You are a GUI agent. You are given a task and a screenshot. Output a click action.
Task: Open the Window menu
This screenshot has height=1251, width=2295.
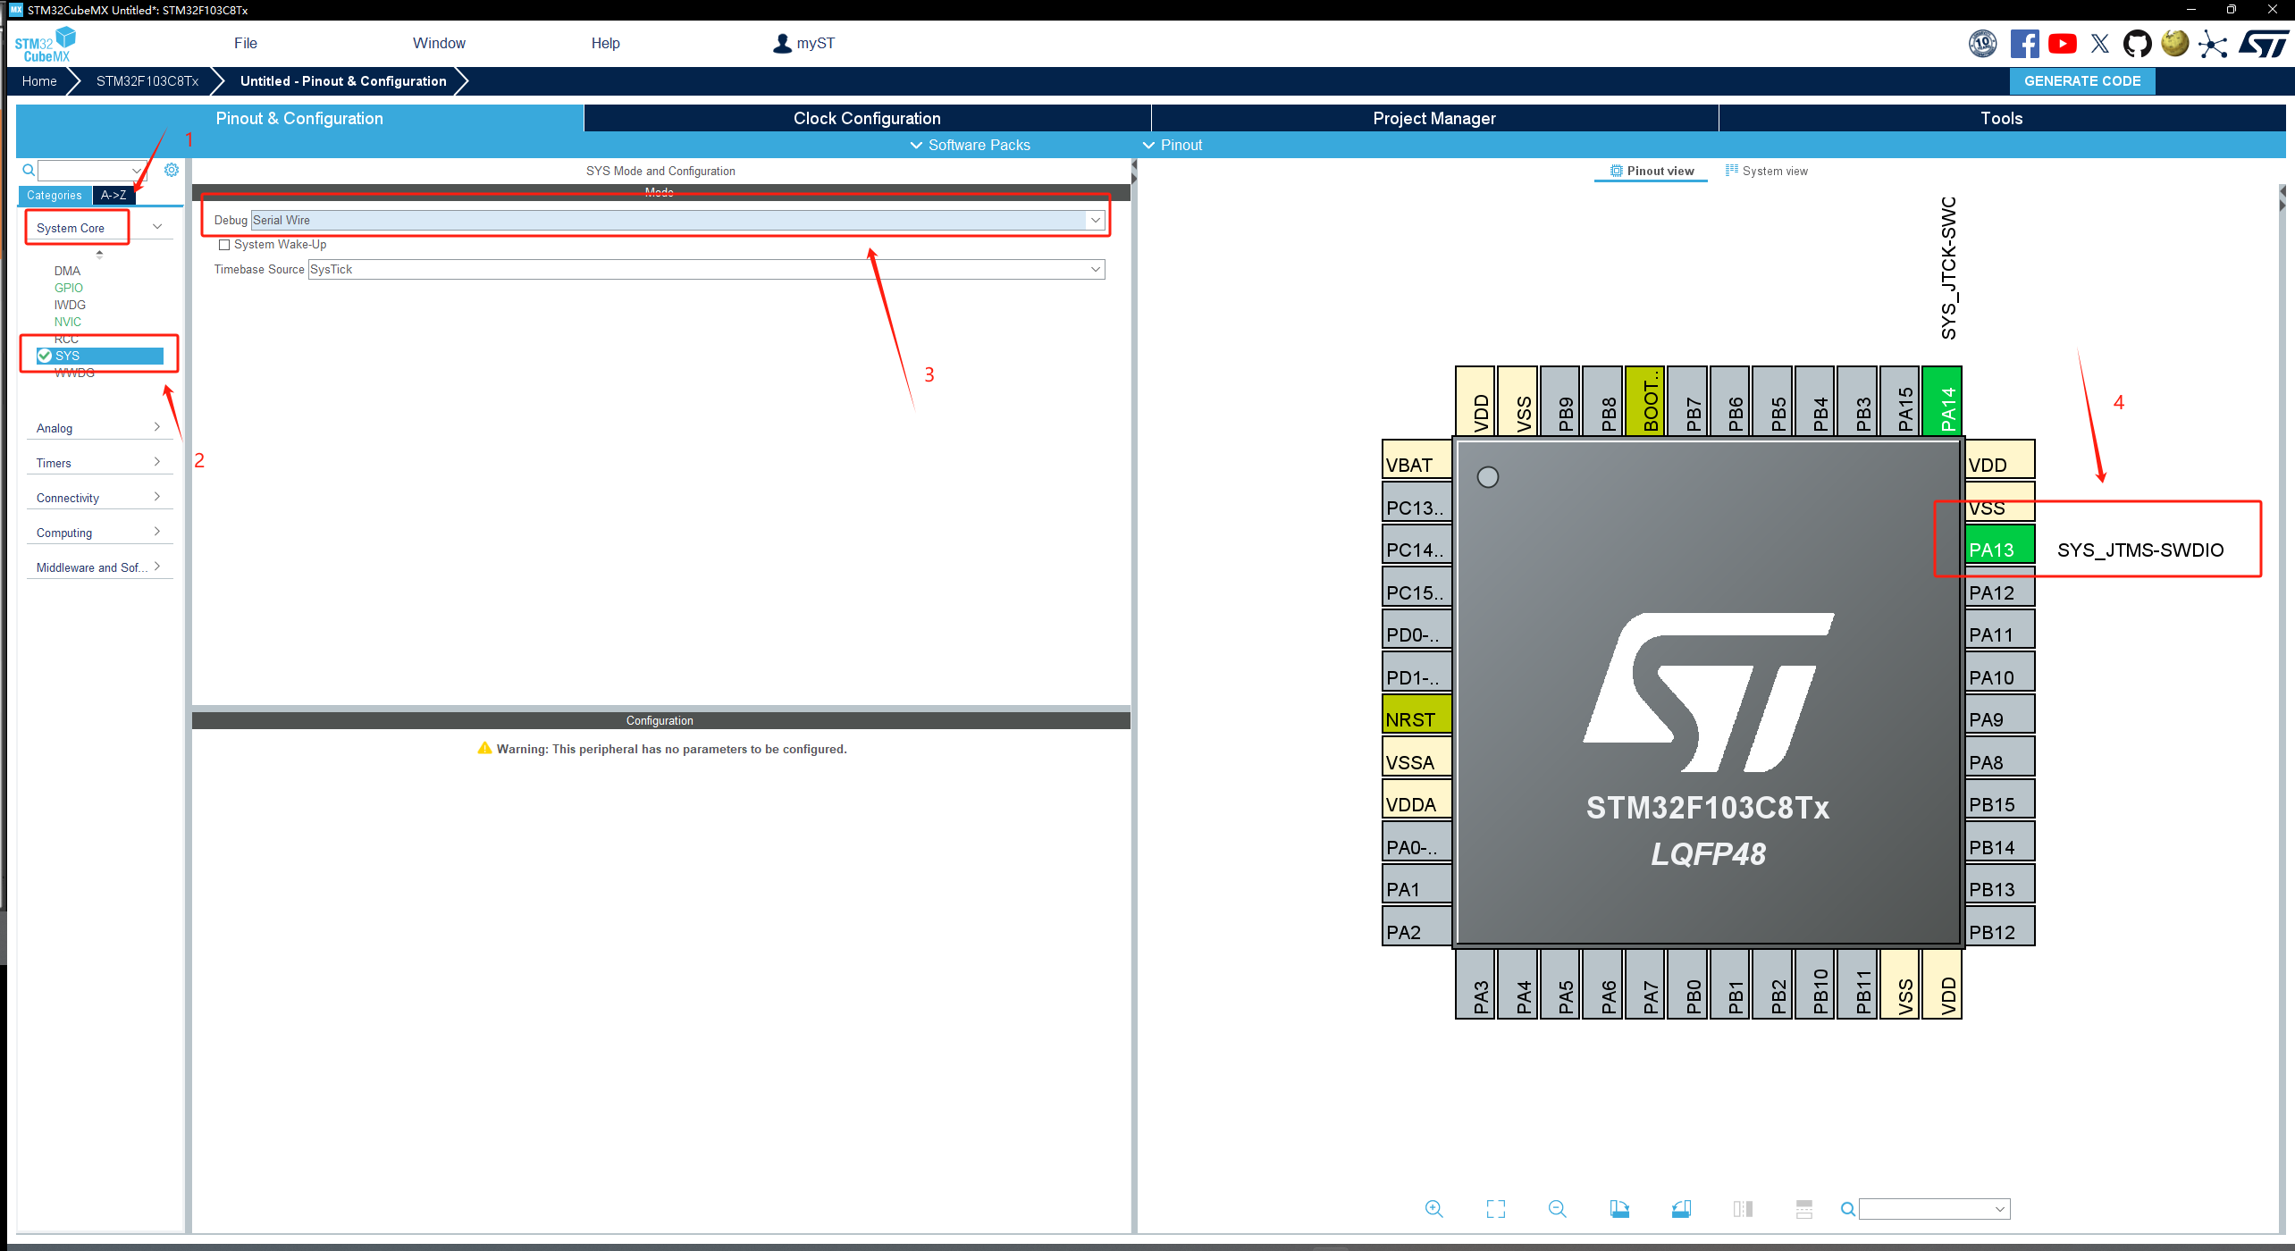tap(438, 42)
